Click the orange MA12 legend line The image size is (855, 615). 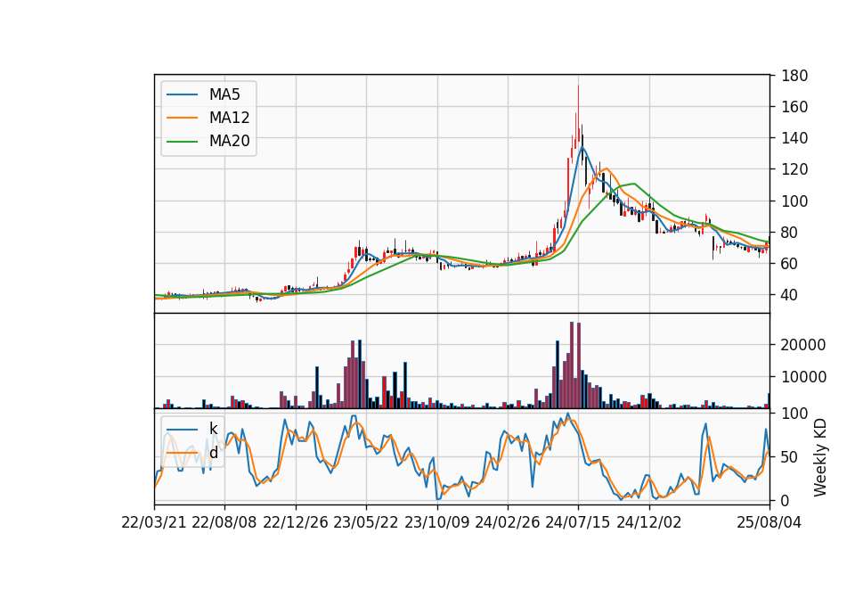[x=182, y=118]
